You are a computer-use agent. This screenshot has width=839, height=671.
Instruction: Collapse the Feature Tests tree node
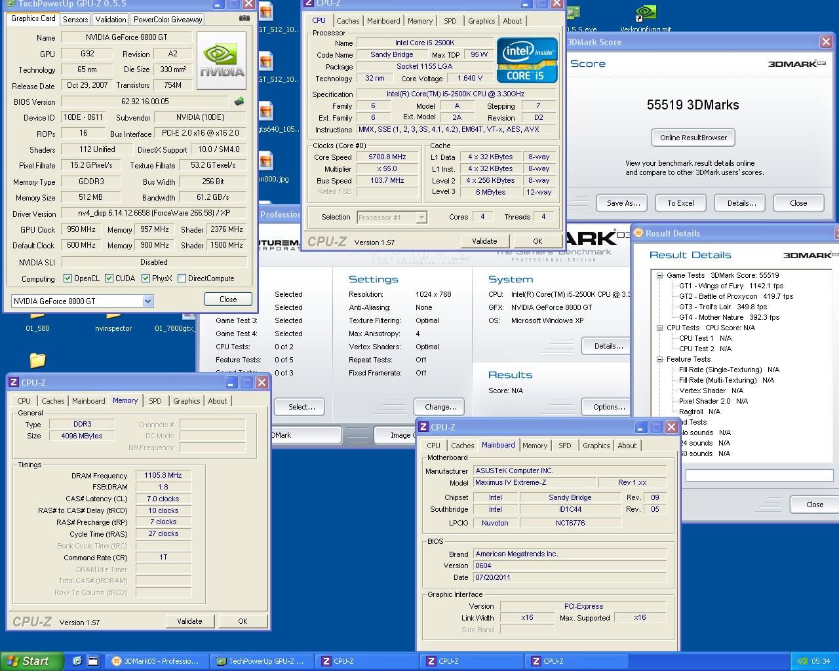659,360
